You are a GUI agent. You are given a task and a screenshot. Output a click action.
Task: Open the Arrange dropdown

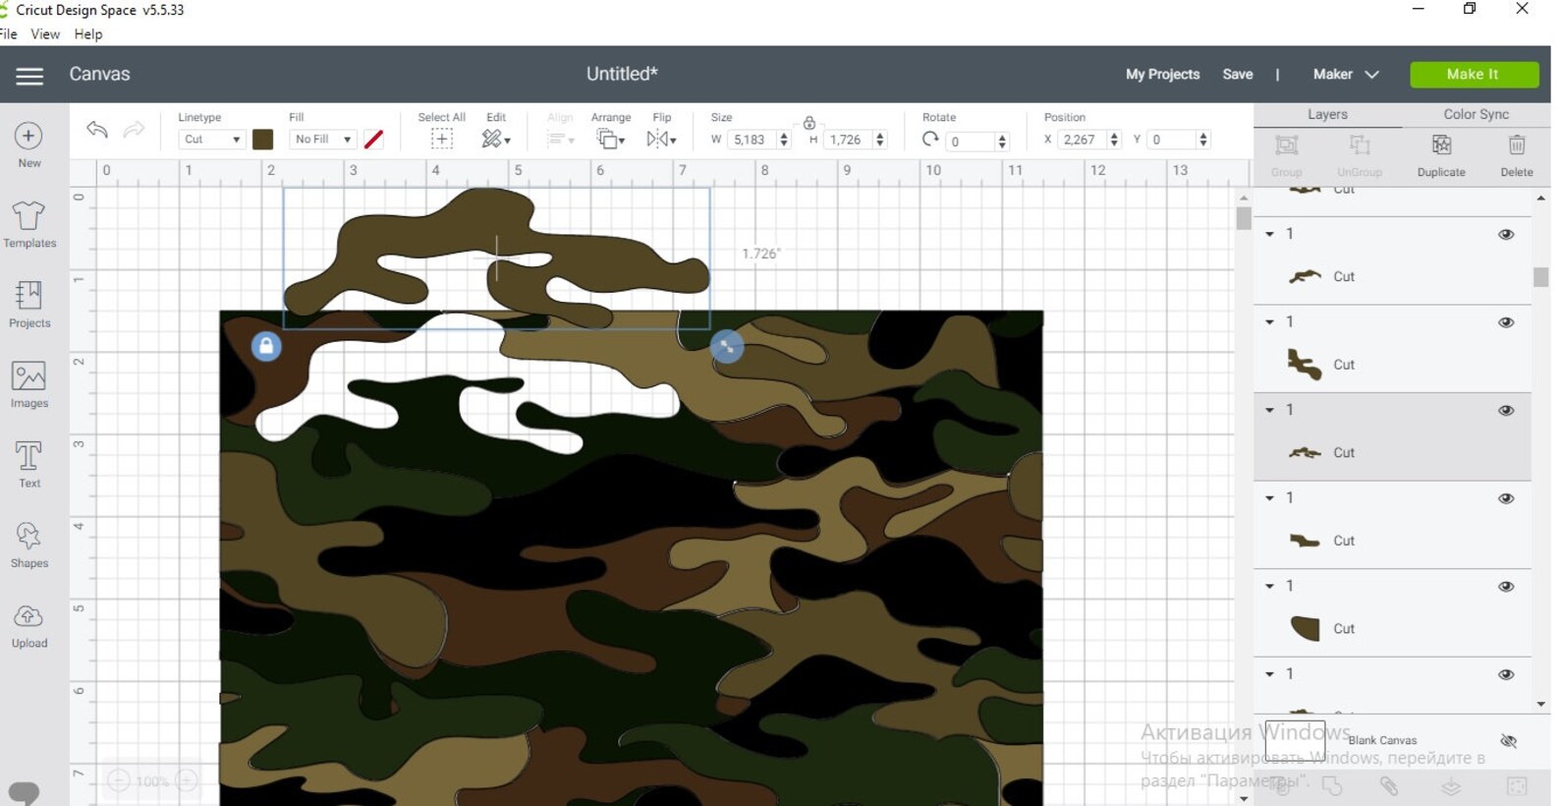point(610,140)
